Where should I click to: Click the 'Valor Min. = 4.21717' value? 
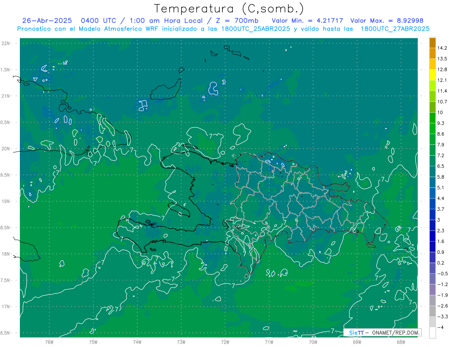(x=307, y=21)
